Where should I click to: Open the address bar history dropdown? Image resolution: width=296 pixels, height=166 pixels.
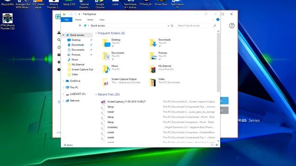[x=168, y=26]
